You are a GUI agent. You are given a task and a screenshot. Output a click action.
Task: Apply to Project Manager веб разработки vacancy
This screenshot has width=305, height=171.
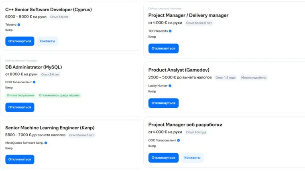pos(163,158)
